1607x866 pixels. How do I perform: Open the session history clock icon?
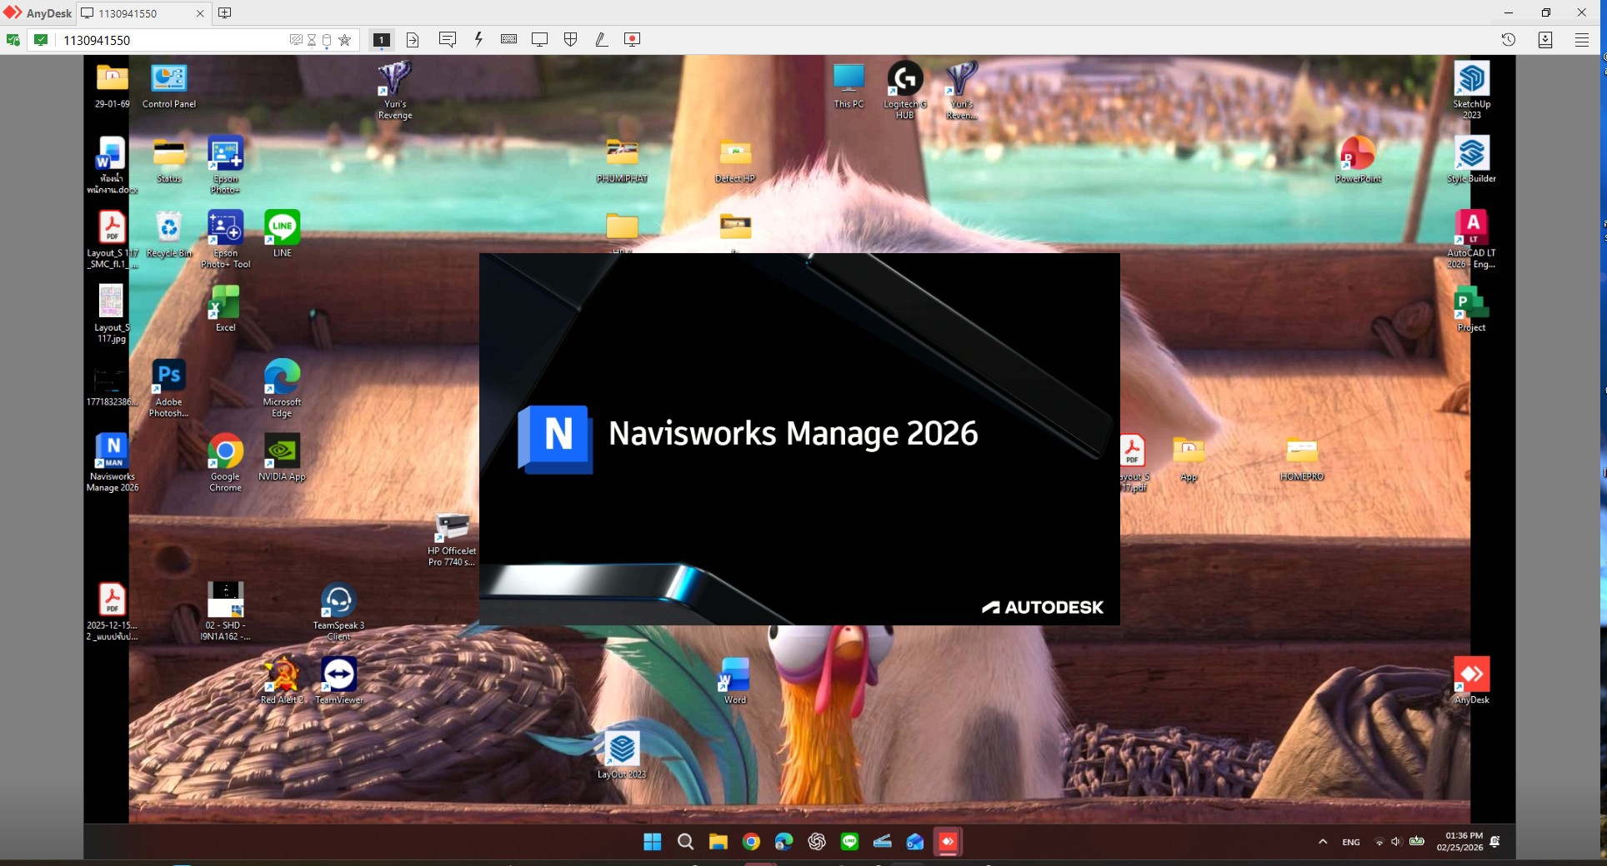pos(1509,39)
